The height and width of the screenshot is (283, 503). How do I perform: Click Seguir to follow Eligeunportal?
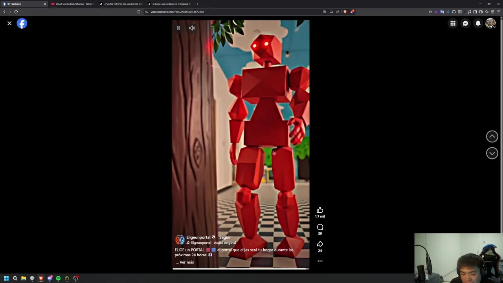coord(225,237)
